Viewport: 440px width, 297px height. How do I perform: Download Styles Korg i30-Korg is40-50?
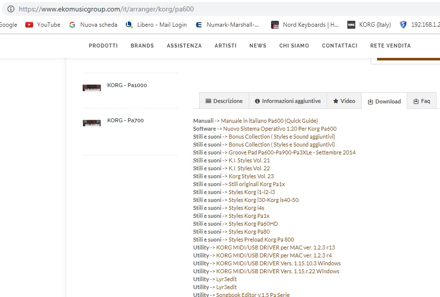point(264,200)
